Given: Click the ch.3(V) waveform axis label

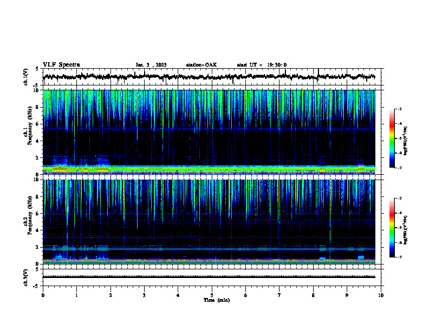Looking at the screenshot, I should (x=26, y=278).
